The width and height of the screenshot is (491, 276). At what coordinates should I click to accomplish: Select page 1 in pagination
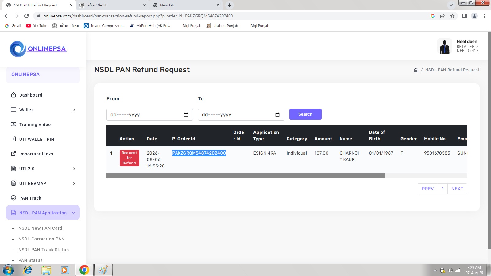click(443, 189)
